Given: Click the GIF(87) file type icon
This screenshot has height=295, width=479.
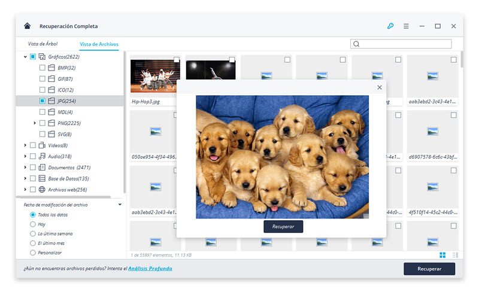Looking at the screenshot, I should 51,79.
